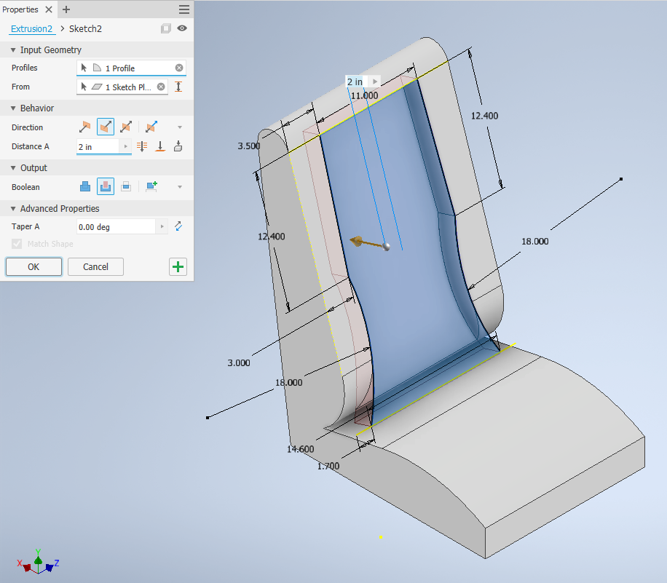The width and height of the screenshot is (667, 583).
Task: Open the Distance A value arrow
Action: pos(125,146)
